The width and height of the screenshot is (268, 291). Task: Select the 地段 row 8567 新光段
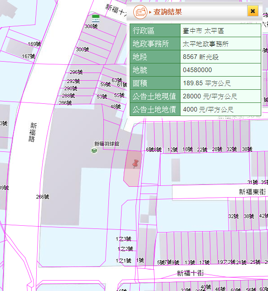coord(195,57)
